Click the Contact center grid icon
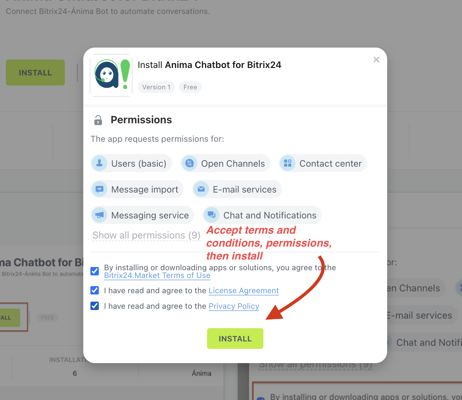 (x=288, y=163)
